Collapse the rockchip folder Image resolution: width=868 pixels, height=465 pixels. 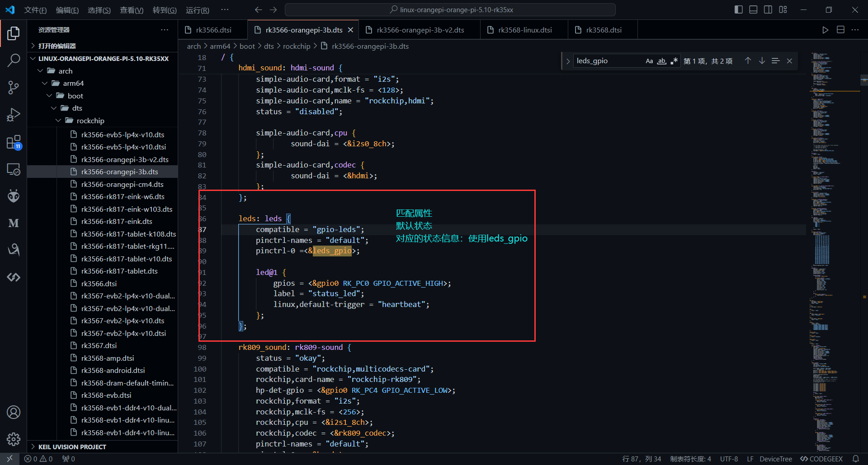pyautogui.click(x=102, y=121)
